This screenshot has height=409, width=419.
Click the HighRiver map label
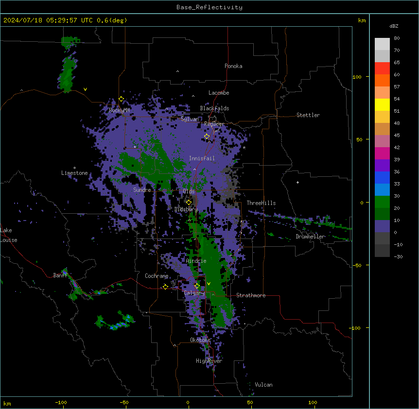(x=209, y=361)
